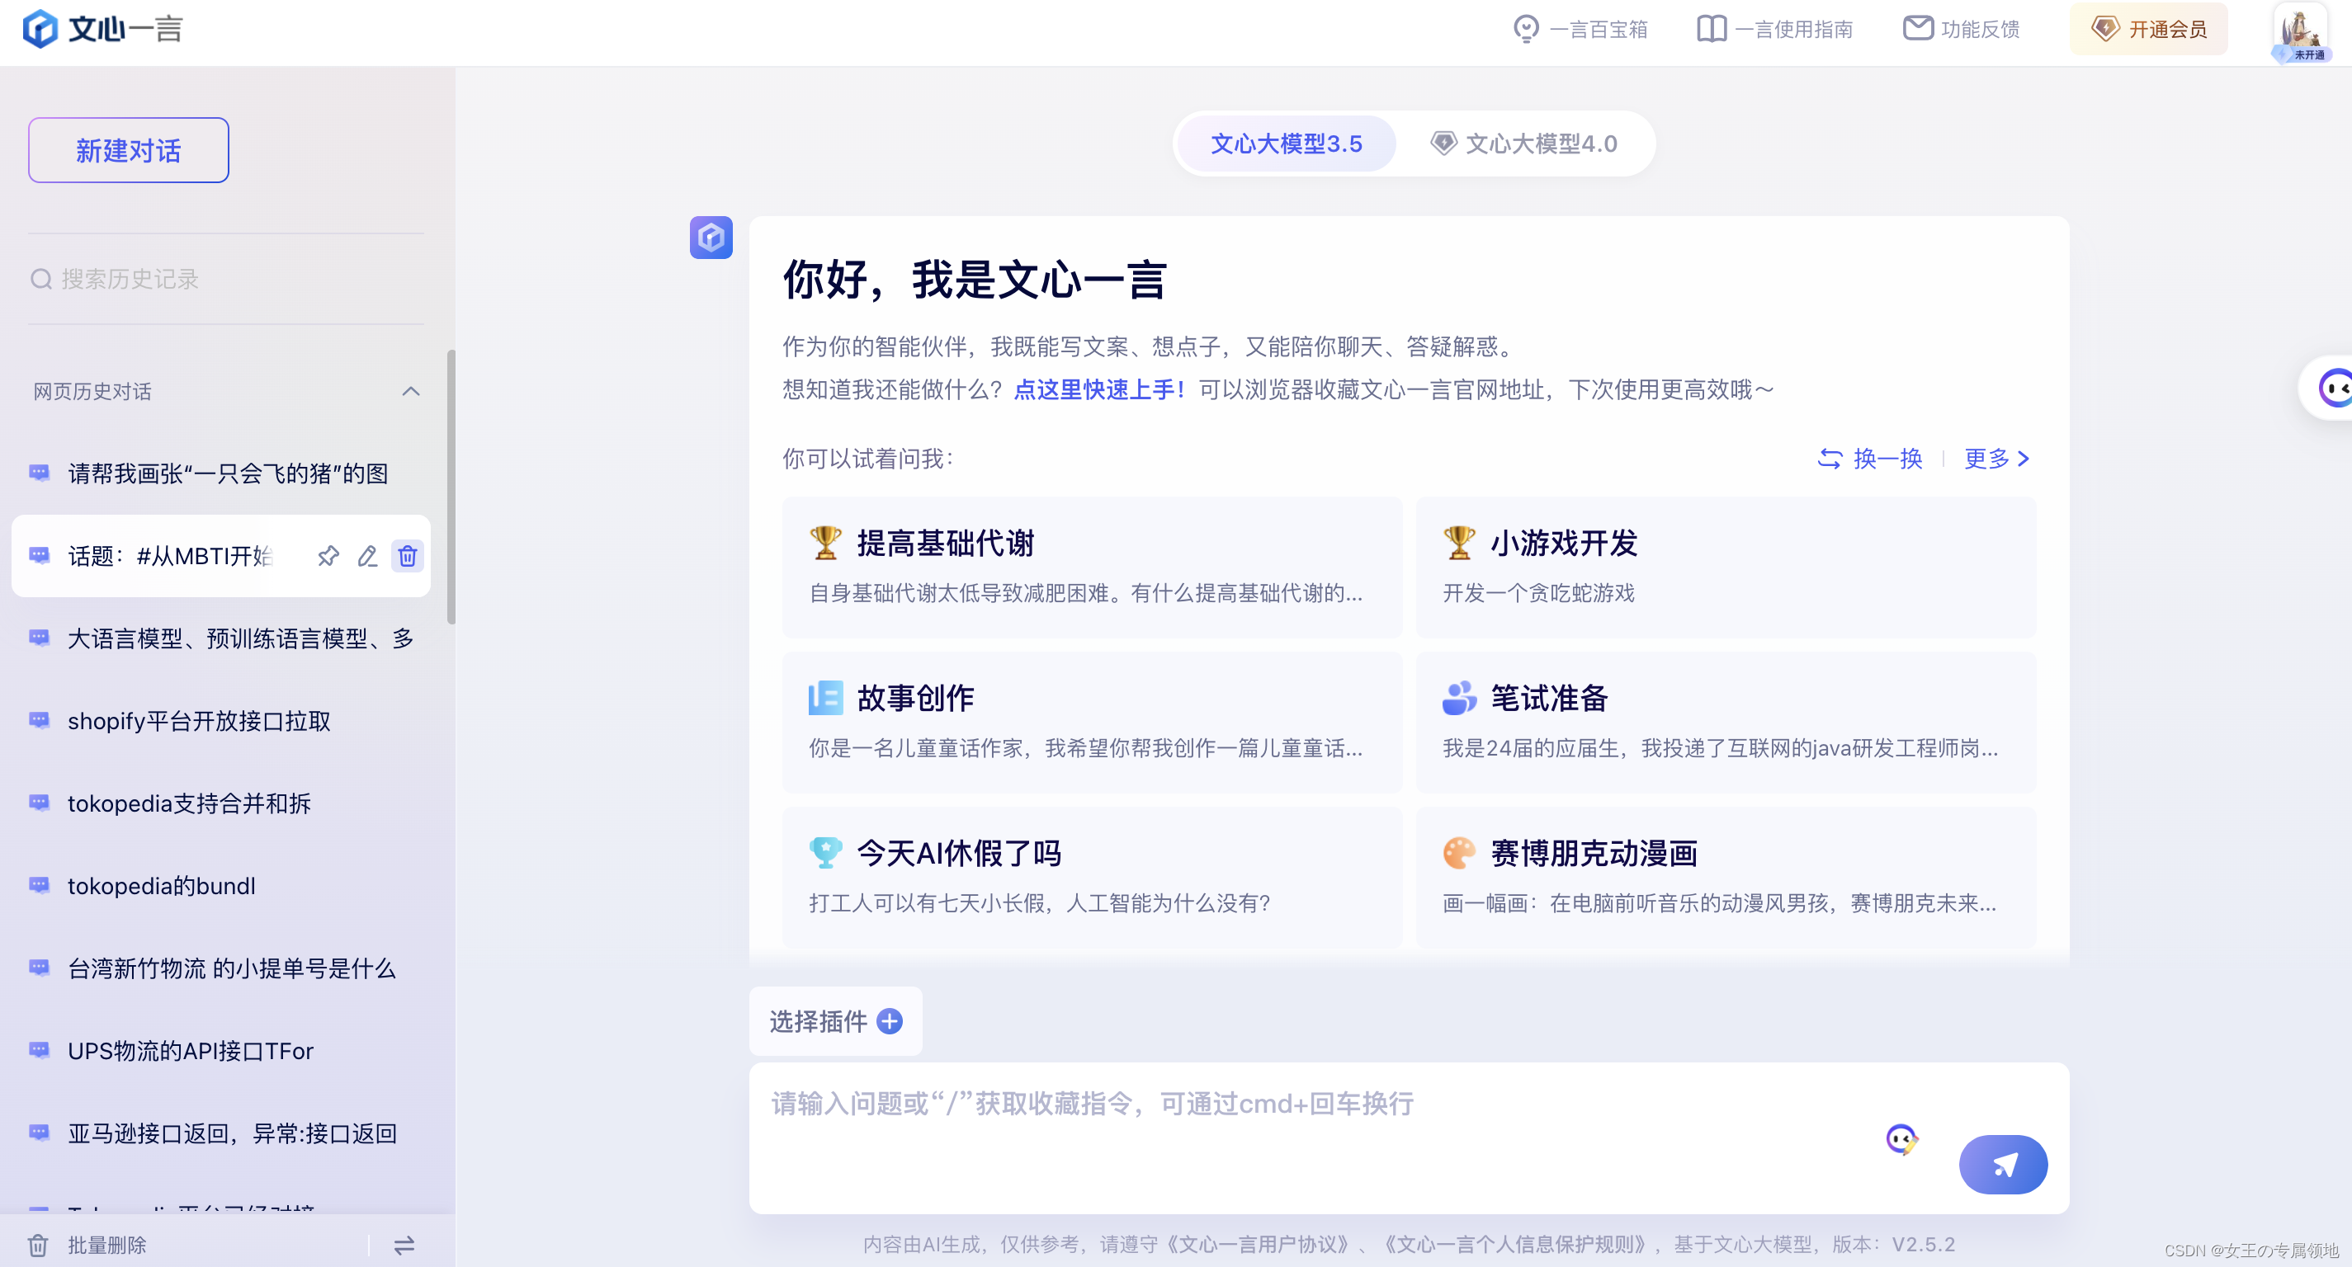Click the sidebar vertical scrollbar

click(x=450, y=487)
